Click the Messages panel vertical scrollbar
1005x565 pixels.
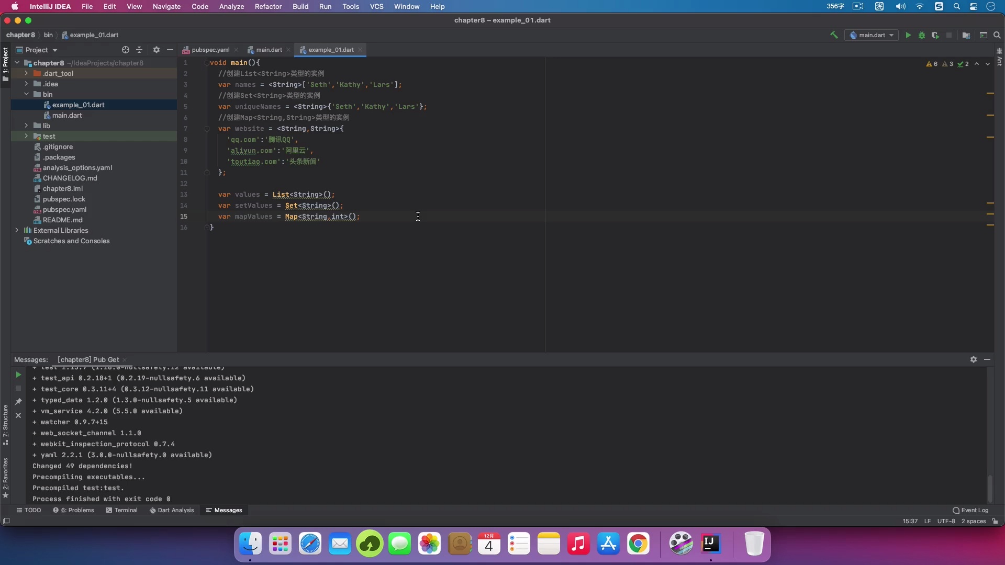pyautogui.click(x=990, y=488)
